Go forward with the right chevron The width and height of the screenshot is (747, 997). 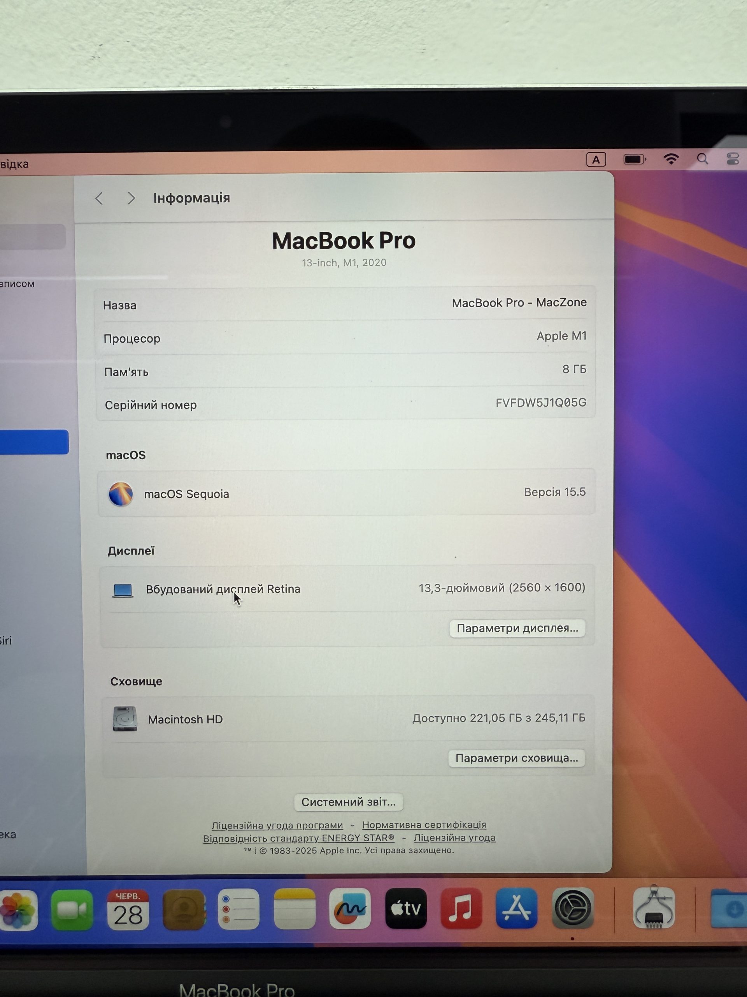pos(131,198)
